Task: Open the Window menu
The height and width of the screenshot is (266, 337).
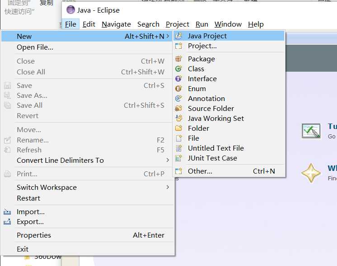Action: click(228, 24)
